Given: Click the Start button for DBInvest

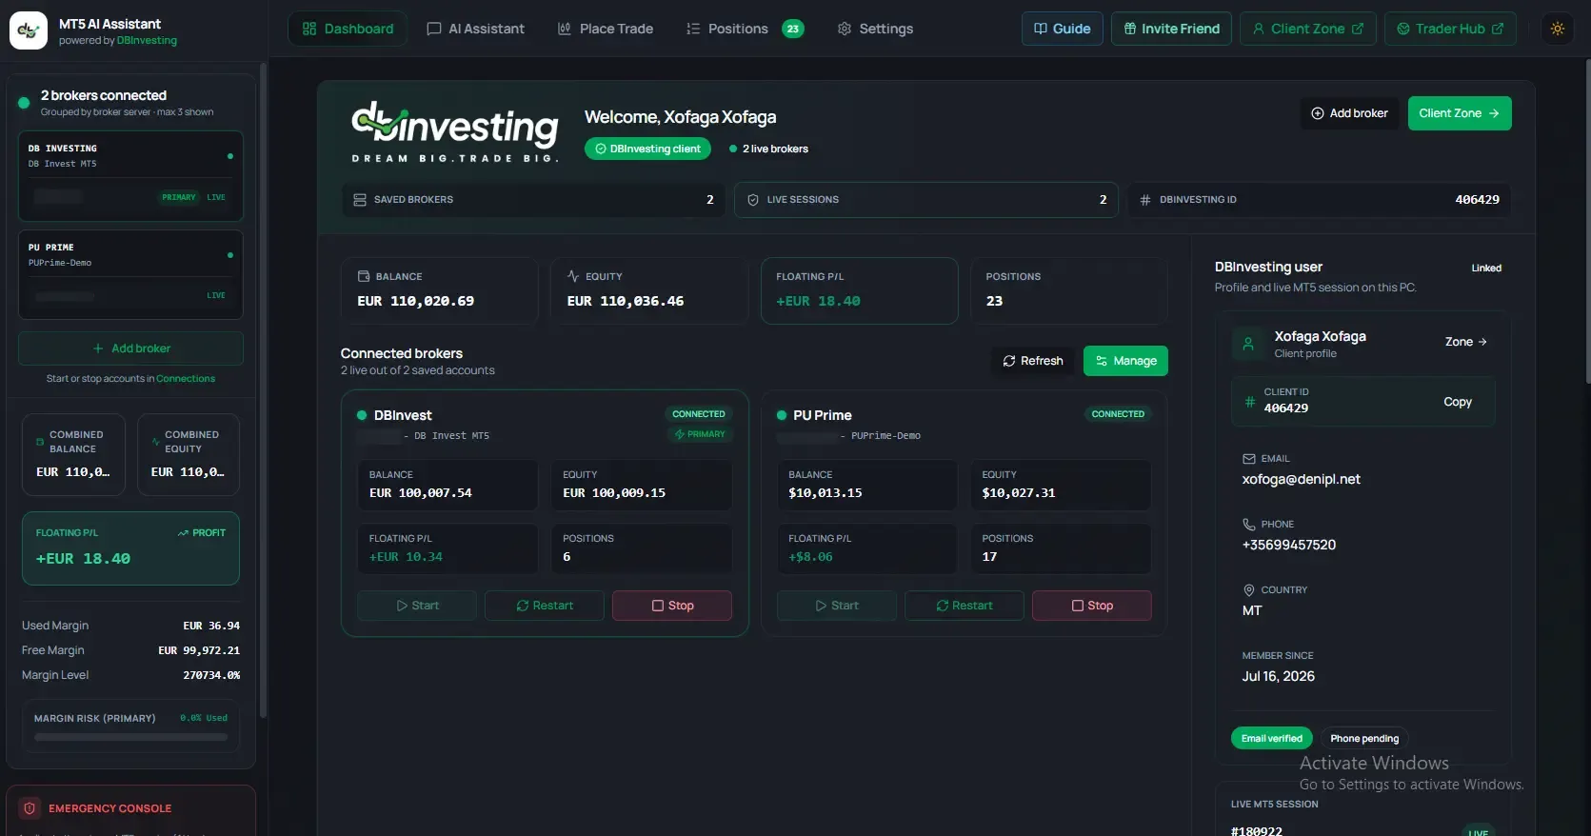Looking at the screenshot, I should coord(417,606).
